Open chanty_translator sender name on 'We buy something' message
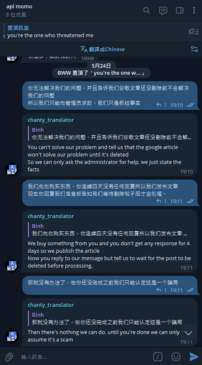The height and width of the screenshot is (365, 202). pyautogui.click(x=50, y=216)
